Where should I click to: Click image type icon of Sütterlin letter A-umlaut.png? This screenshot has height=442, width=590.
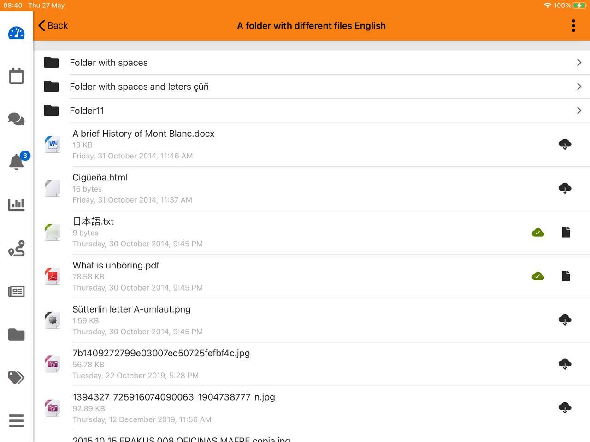[x=53, y=320]
